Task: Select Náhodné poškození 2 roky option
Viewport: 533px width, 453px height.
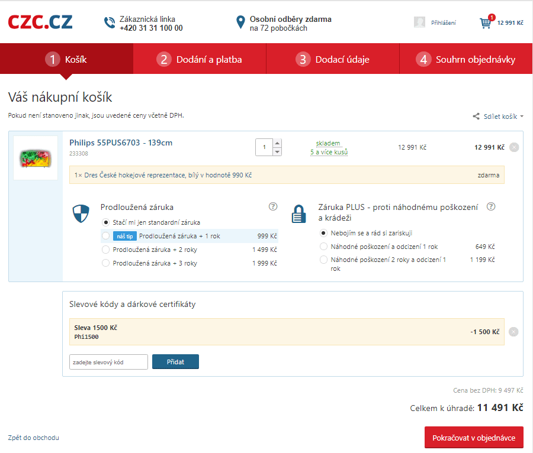Action: click(x=323, y=260)
